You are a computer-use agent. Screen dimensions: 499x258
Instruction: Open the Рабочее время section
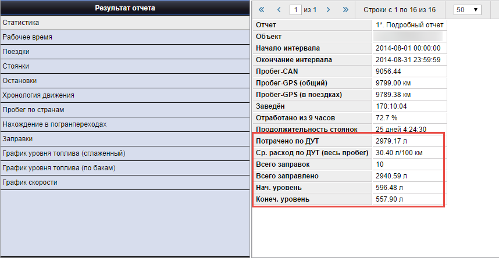tap(124, 37)
